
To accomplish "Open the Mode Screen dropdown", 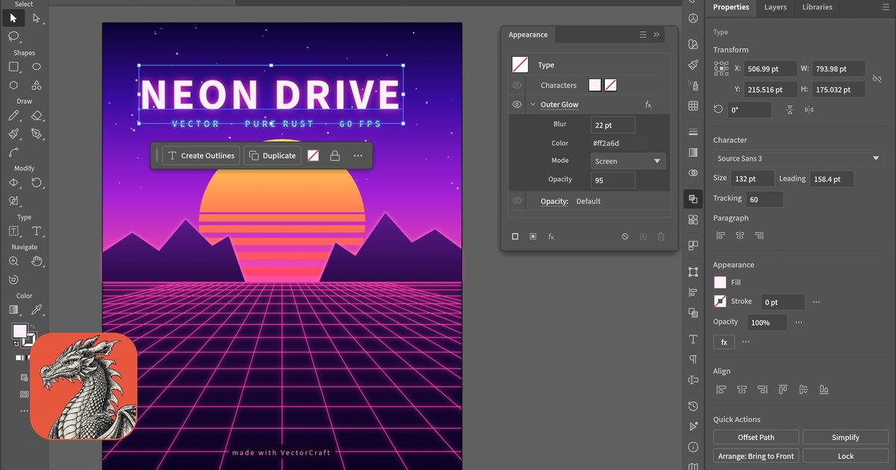I will [628, 161].
